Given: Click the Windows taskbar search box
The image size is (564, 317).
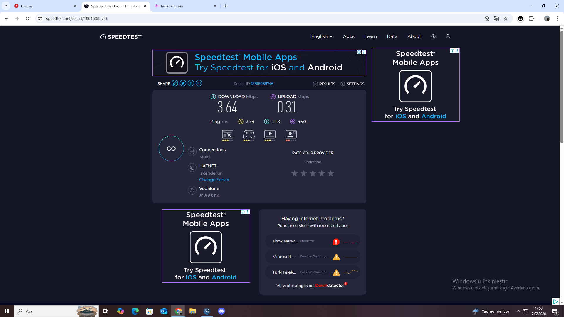Looking at the screenshot, I should point(56,311).
